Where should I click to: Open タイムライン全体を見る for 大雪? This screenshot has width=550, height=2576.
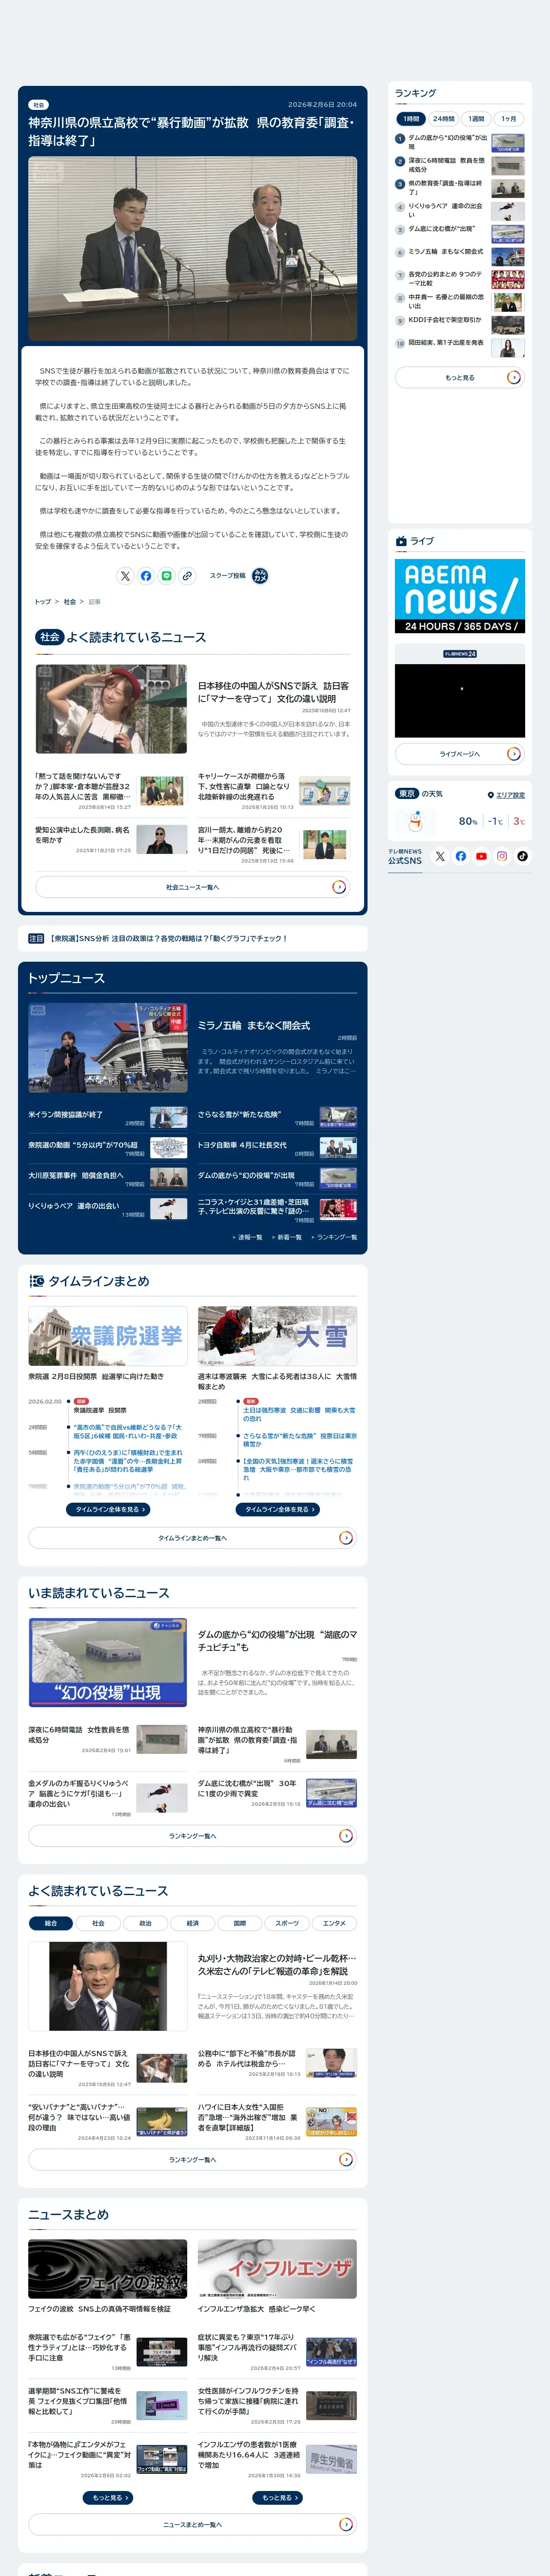click(278, 1509)
